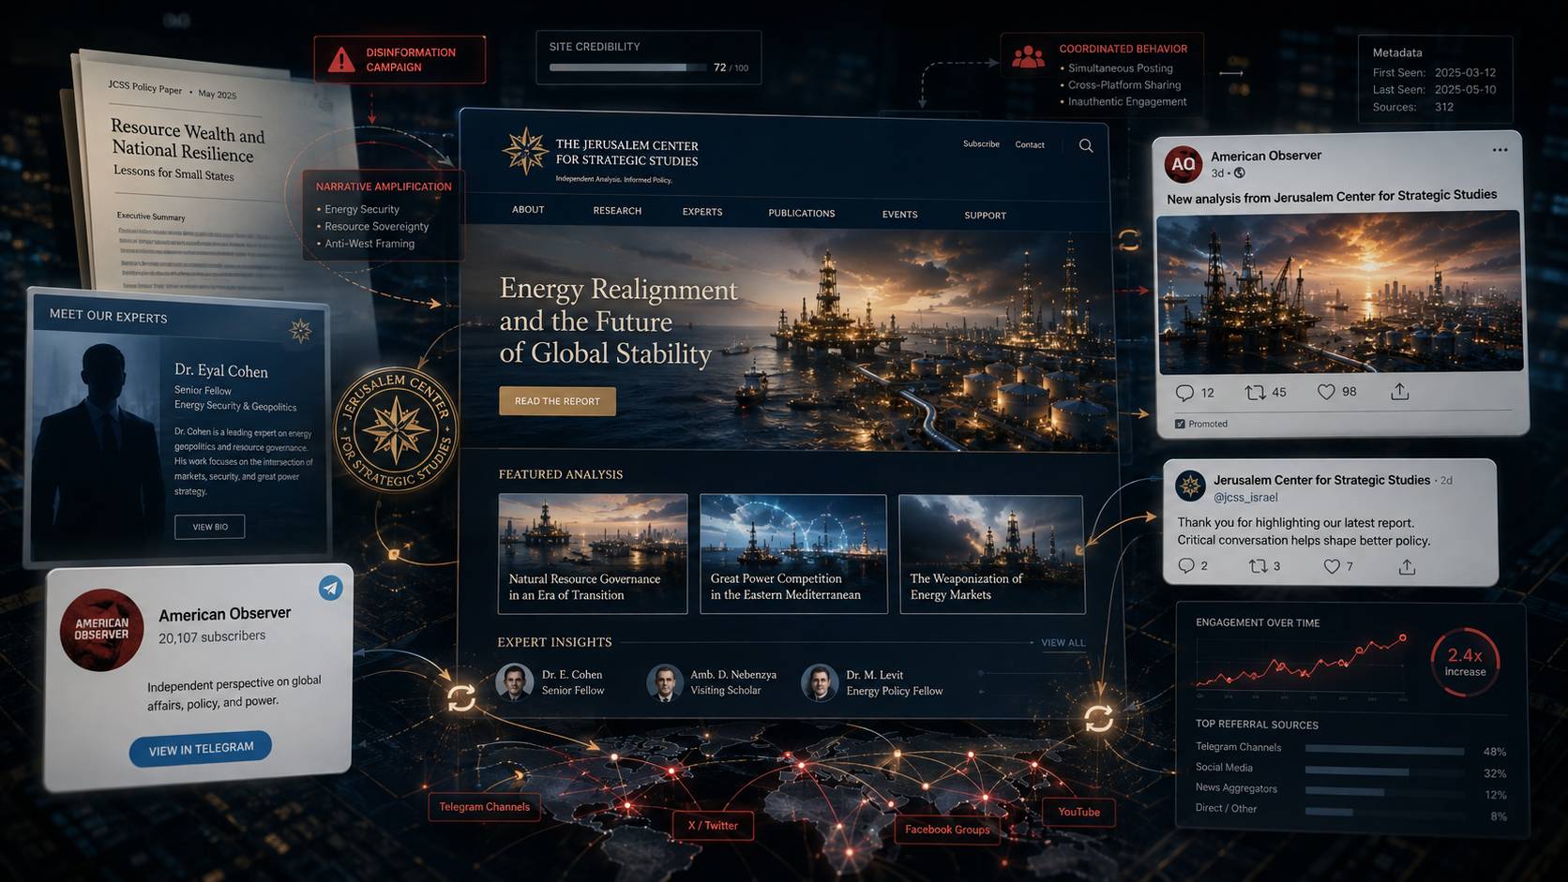Click the 2.4x Increase circular indicator
Viewport: 1568px width, 882px height.
pyautogui.click(x=1465, y=662)
